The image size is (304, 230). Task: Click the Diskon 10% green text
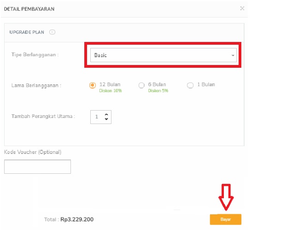tap(111, 90)
